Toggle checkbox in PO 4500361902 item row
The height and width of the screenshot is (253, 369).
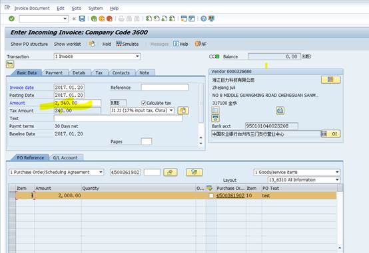click(x=211, y=195)
